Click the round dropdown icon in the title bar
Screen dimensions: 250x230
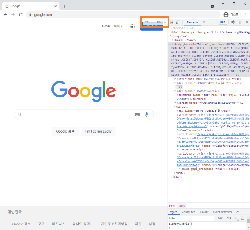[212, 6]
